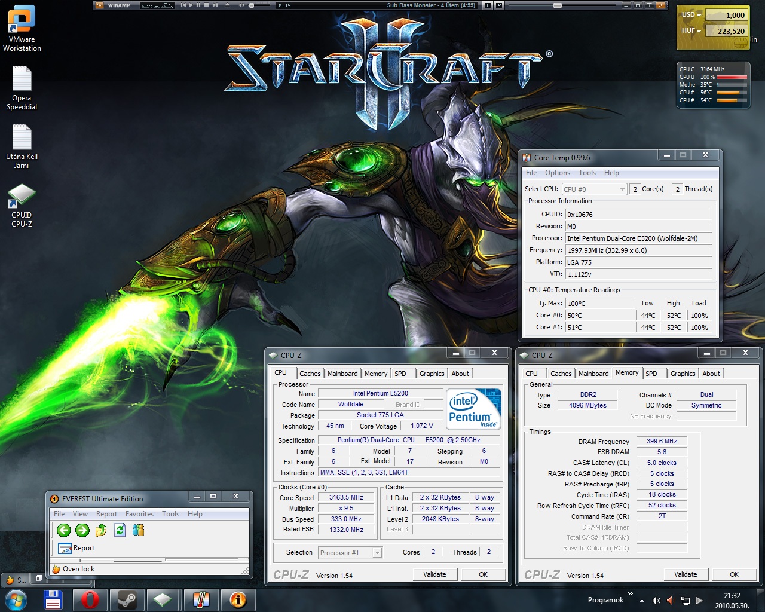Viewport: 765px width, 612px height.
Task: Click the CPU-Z taskbar icon
Action: click(x=163, y=599)
